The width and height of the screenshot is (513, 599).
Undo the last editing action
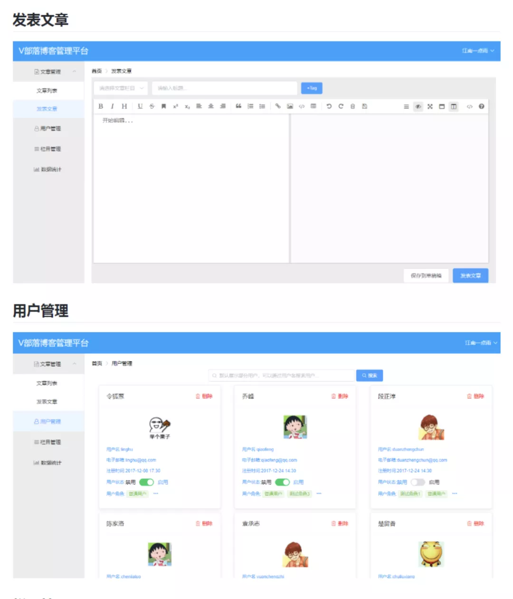tap(329, 106)
